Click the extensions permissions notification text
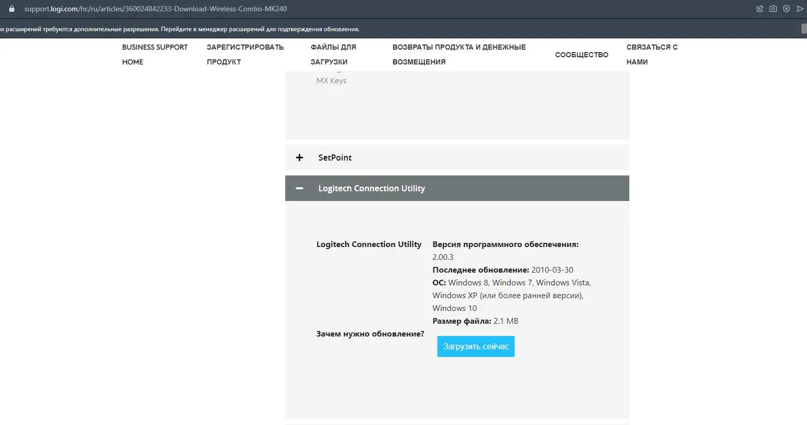The height and width of the screenshot is (425, 807). (x=180, y=29)
